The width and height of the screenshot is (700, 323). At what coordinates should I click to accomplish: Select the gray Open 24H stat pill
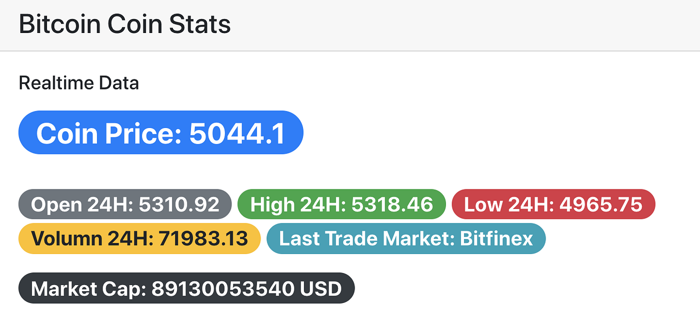[x=124, y=204]
